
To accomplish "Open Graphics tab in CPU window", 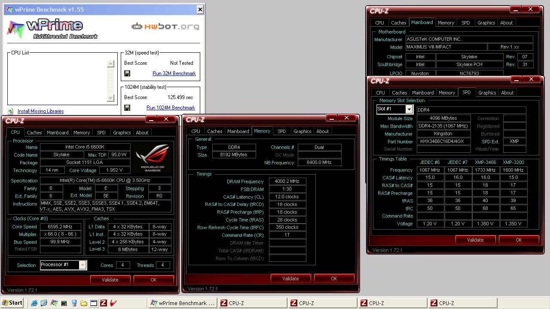I will (x=122, y=133).
